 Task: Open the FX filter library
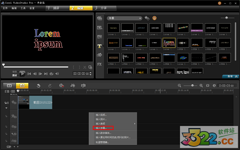tap(100, 64)
